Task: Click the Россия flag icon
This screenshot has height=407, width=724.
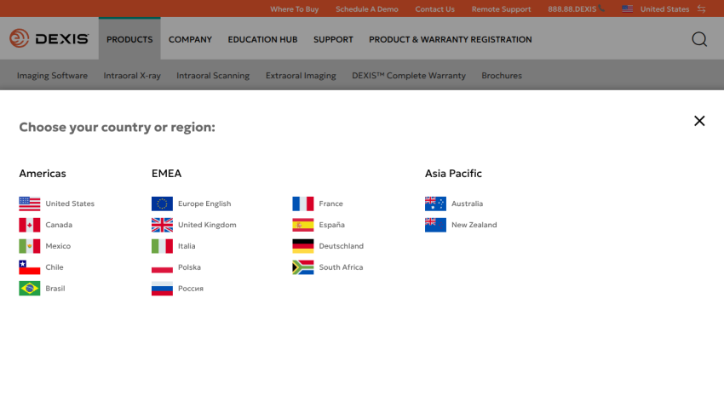Action: (162, 289)
